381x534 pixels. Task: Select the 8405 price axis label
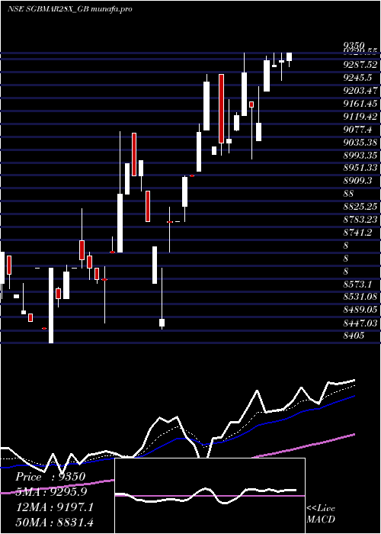pos(354,335)
